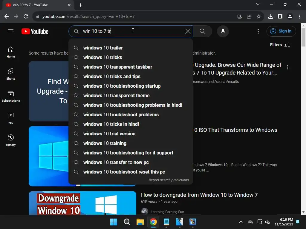The width and height of the screenshot is (306, 229).
Task: Show hidden system tray icons
Action: click(241, 222)
